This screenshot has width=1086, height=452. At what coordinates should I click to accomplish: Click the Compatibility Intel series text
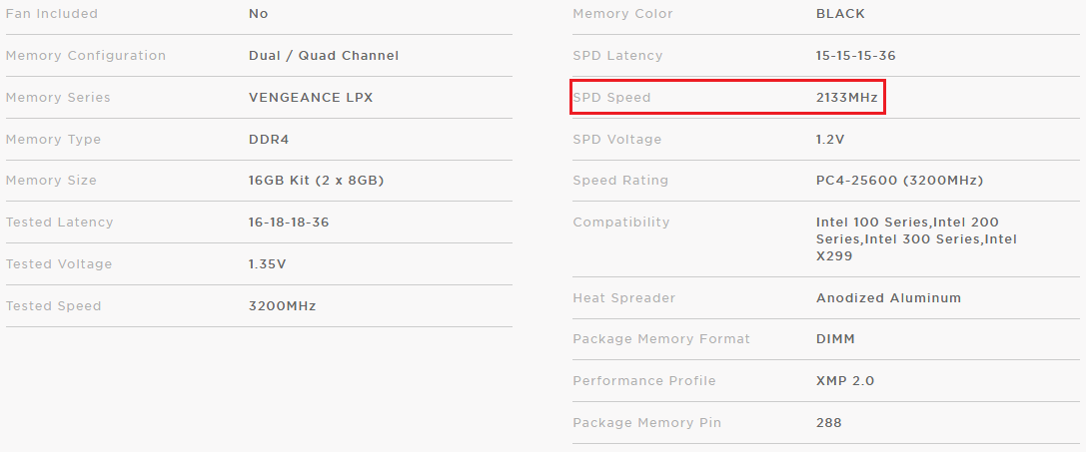(916, 239)
